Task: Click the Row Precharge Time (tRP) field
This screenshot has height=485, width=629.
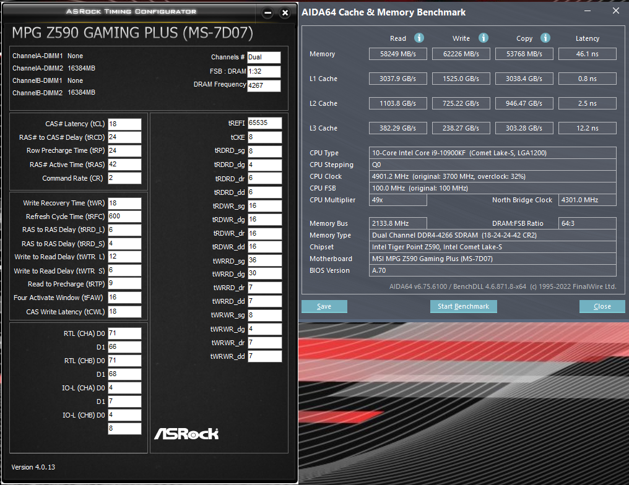Action: coord(125,151)
